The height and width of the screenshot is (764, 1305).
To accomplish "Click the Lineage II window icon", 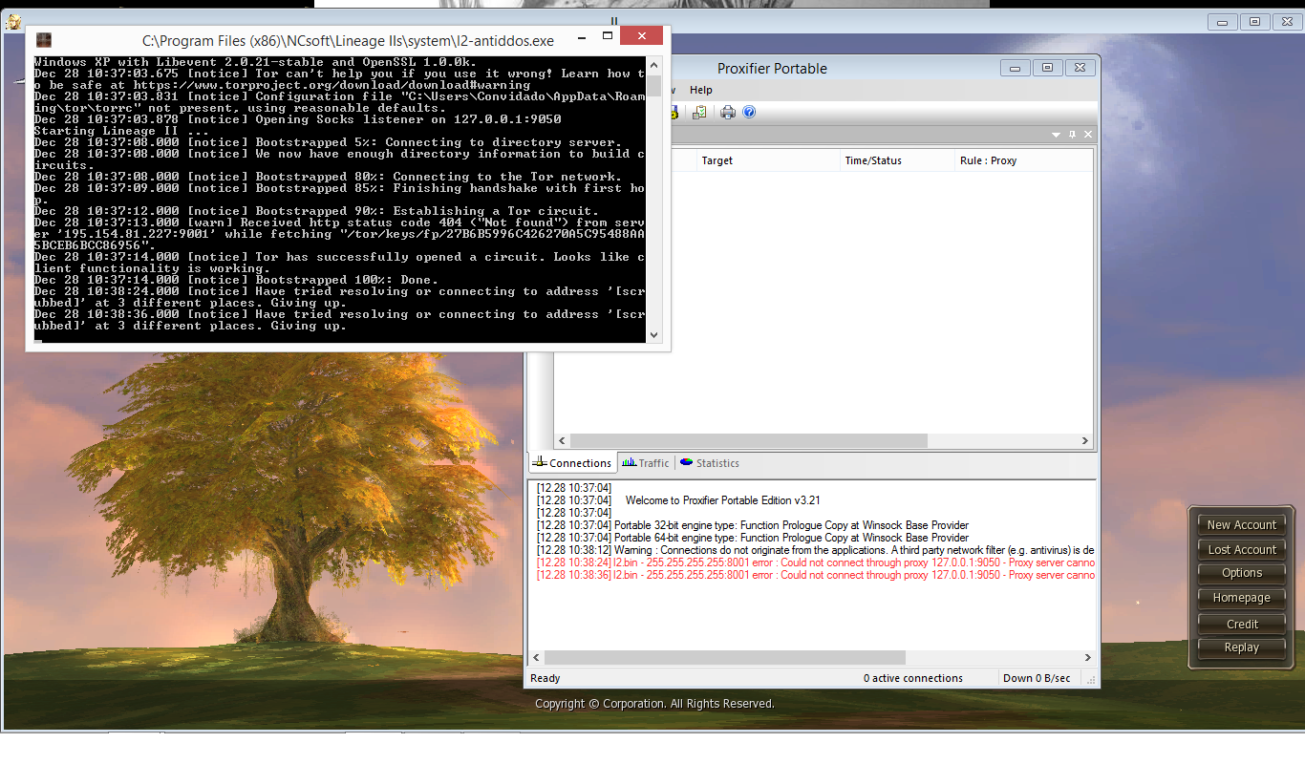I will (x=12, y=23).
